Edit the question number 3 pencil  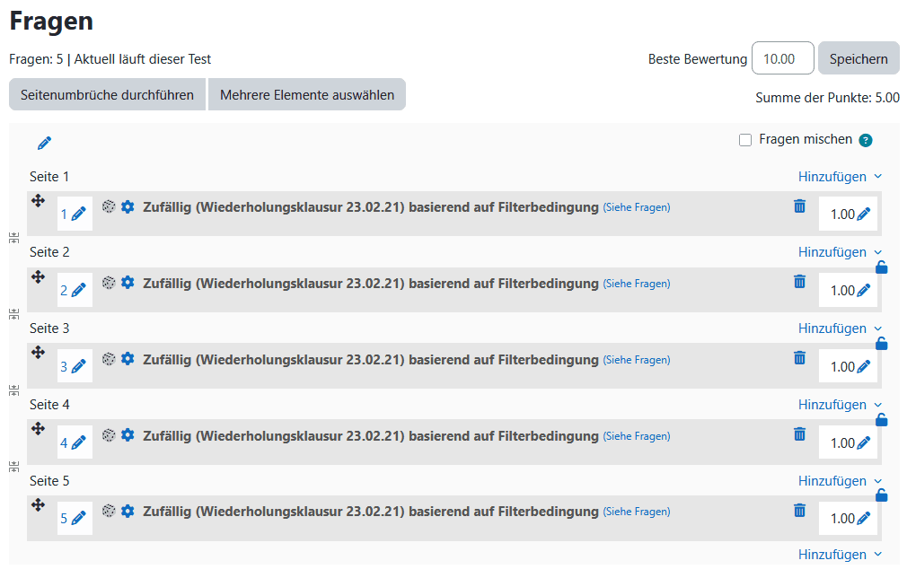click(79, 366)
